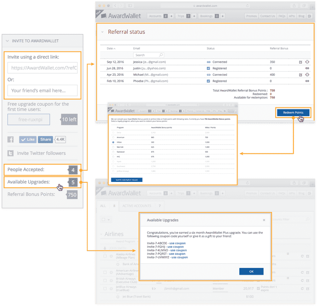Screen dimensions: 317x306
Task: Switch to the Active Accounts tab
Action: click(x=141, y=206)
